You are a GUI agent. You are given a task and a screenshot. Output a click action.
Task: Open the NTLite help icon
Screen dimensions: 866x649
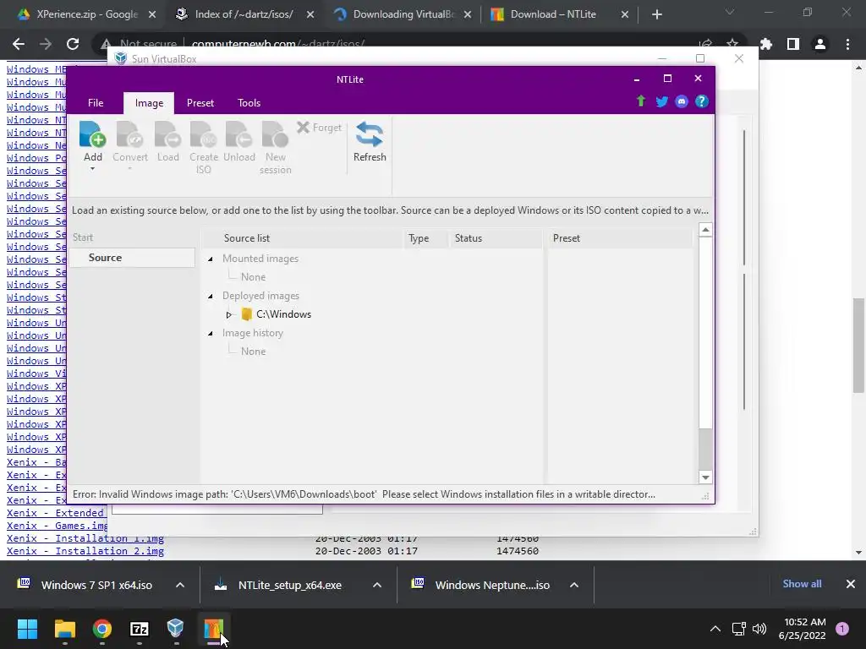pyautogui.click(x=701, y=101)
